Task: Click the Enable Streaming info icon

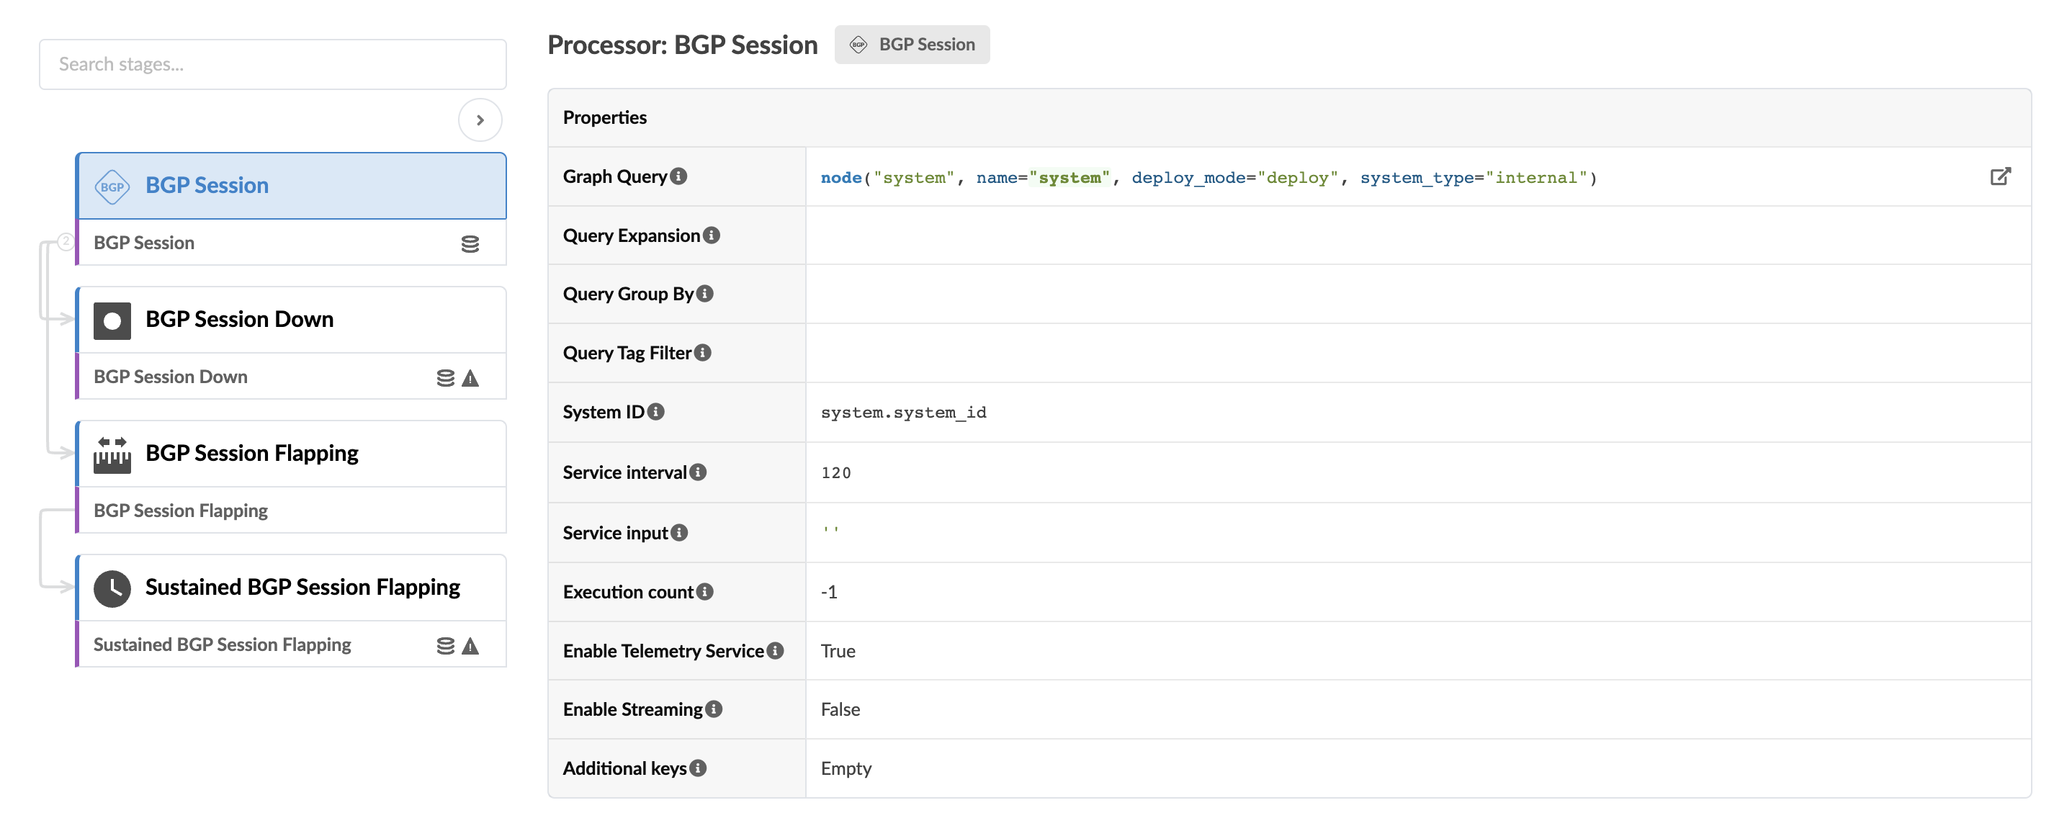Action: [x=713, y=709]
